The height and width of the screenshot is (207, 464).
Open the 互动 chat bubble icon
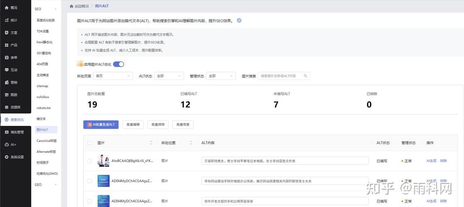pos(7,70)
